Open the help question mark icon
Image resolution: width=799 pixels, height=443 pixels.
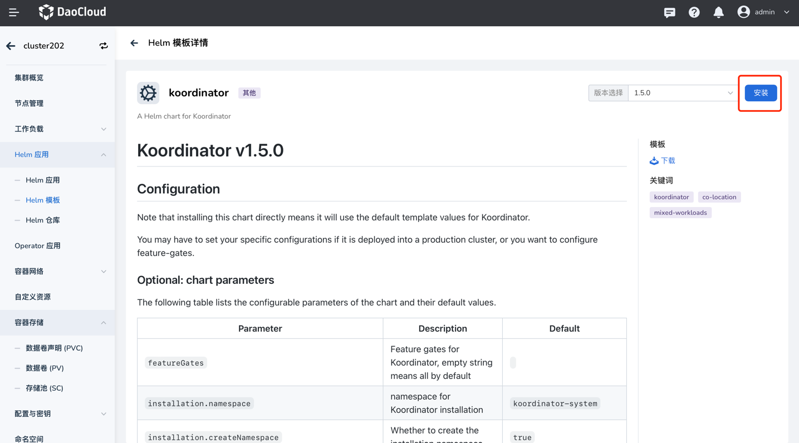pyautogui.click(x=694, y=12)
